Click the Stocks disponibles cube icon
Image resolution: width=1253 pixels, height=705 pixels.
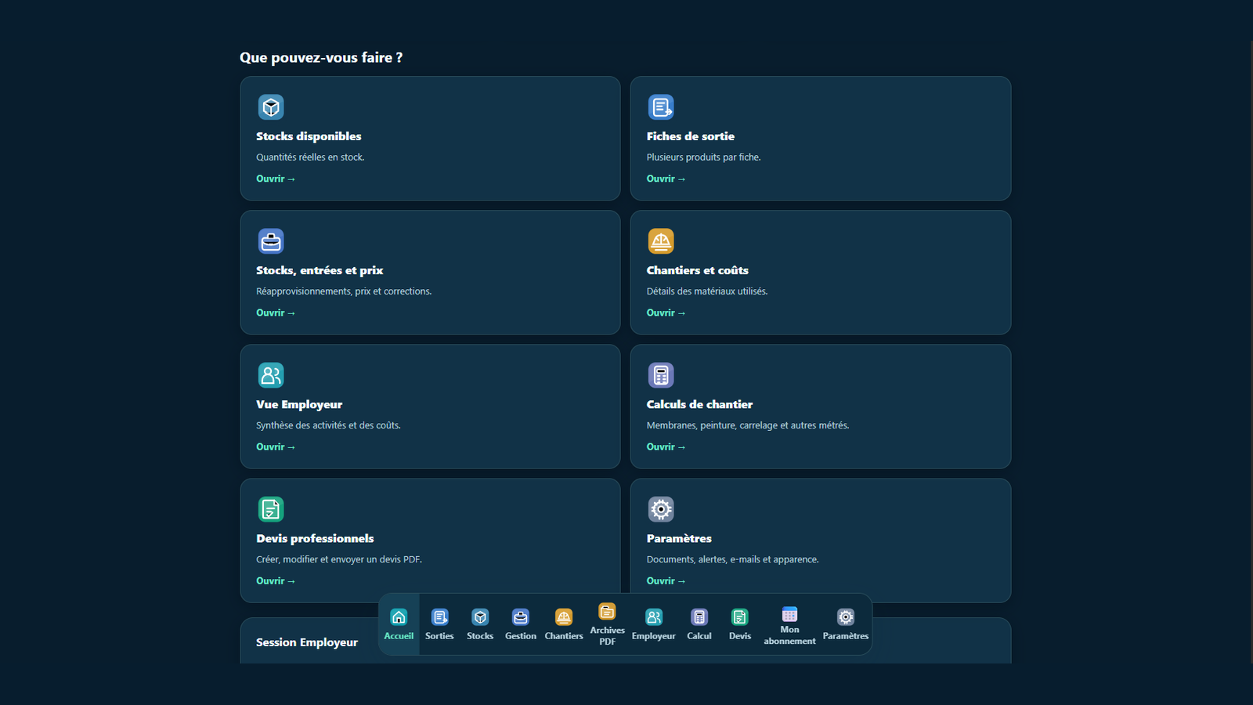271,107
